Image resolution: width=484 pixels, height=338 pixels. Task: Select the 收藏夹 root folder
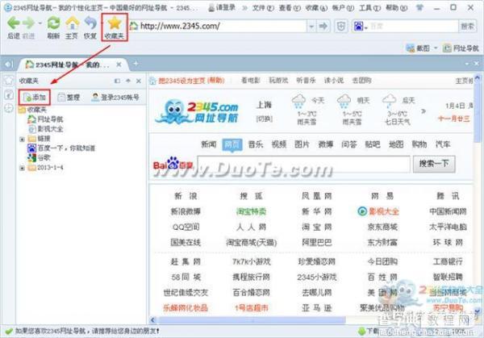point(33,110)
